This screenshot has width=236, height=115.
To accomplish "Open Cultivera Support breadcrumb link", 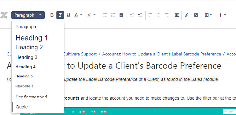I will coord(80,54).
